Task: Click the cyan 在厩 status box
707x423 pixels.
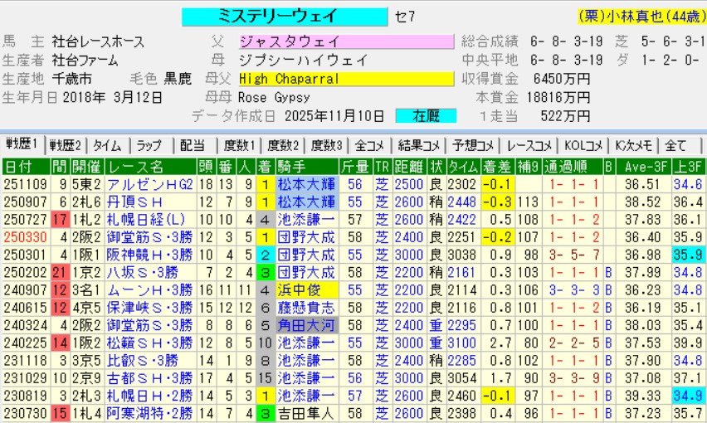Action: [426, 116]
